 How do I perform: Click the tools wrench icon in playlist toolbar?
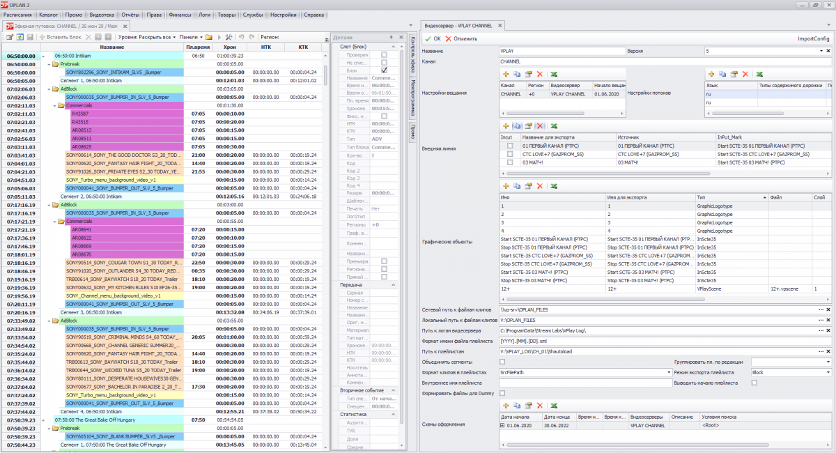pyautogui.click(x=229, y=36)
